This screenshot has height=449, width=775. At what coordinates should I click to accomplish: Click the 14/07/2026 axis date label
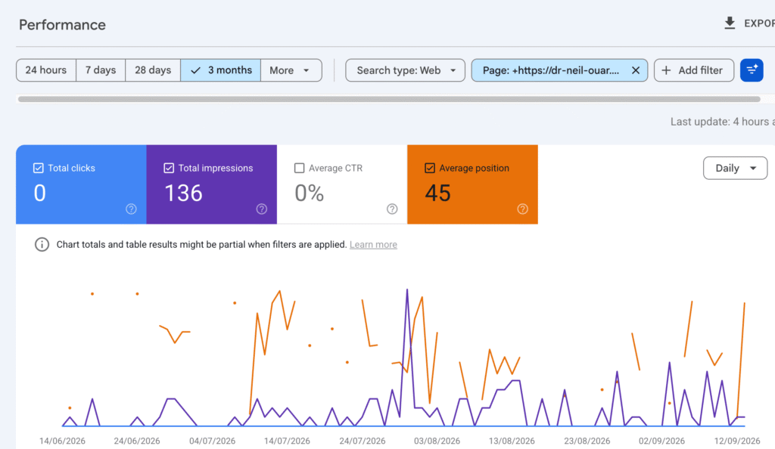(287, 441)
